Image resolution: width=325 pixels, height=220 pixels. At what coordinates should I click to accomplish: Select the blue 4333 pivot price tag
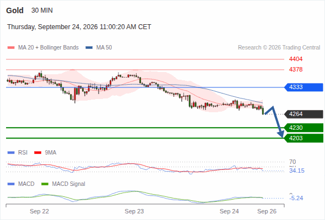click(304, 87)
